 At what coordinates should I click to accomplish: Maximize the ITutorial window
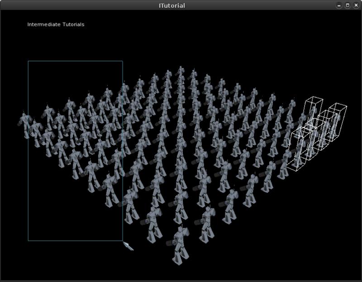tap(348, 5)
